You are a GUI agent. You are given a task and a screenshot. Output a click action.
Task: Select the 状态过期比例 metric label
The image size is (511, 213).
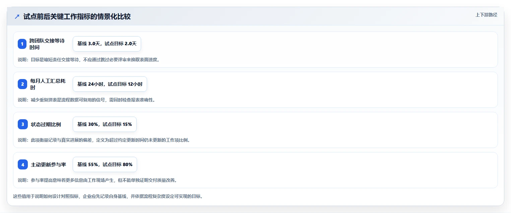(x=46, y=124)
